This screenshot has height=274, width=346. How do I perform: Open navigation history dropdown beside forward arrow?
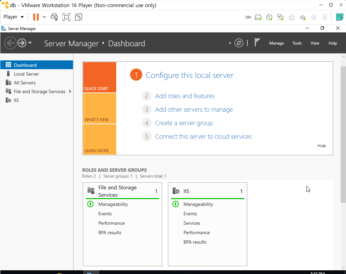tap(30, 43)
